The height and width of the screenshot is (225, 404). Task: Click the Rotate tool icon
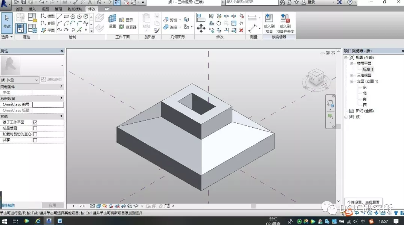(x=219, y=23)
